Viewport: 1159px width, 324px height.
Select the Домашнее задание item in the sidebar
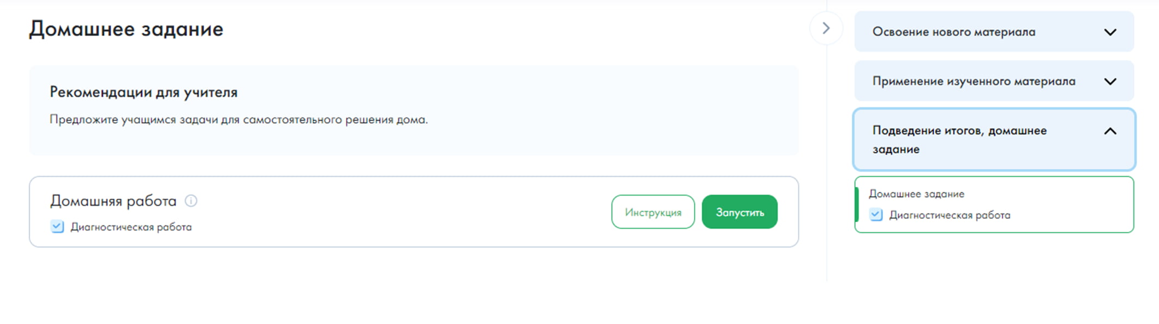coord(916,194)
